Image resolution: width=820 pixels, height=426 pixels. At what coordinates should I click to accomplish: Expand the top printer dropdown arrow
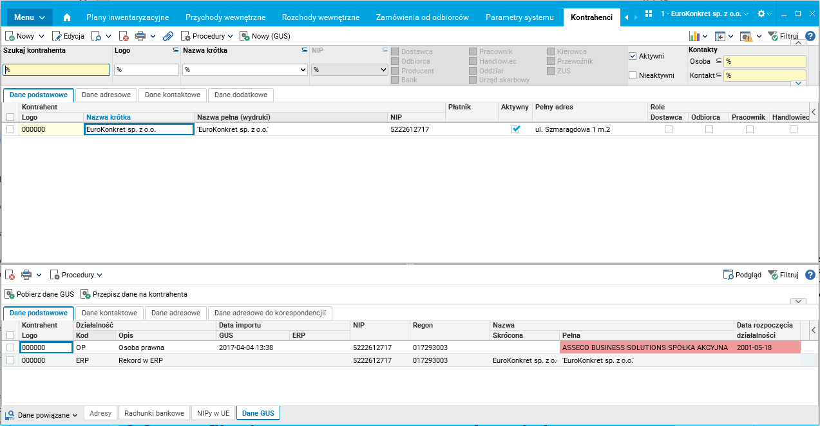pyautogui.click(x=153, y=37)
